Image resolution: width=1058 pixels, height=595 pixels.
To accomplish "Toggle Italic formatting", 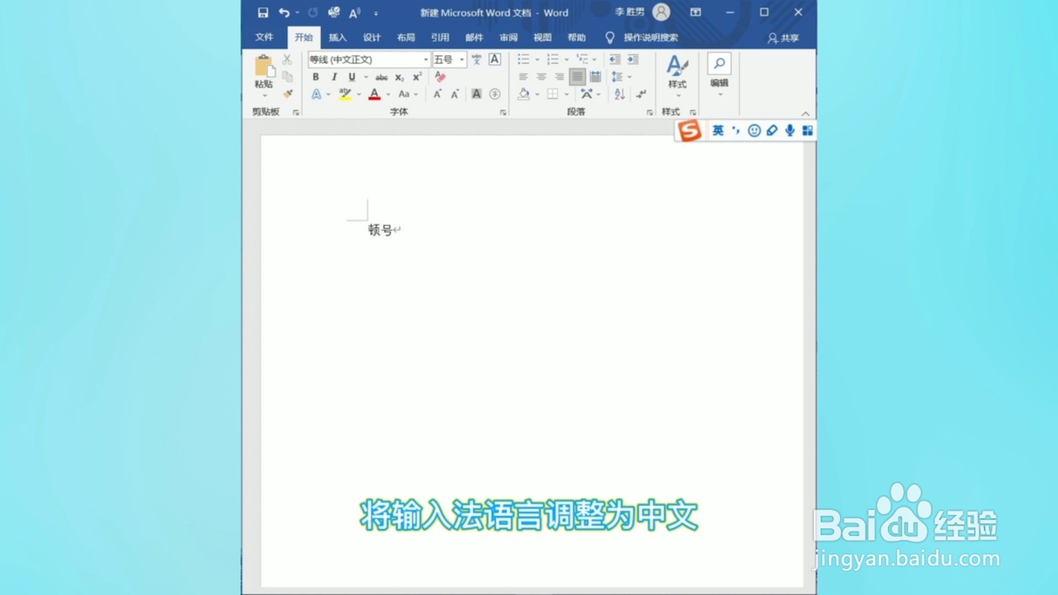I will click(x=334, y=77).
